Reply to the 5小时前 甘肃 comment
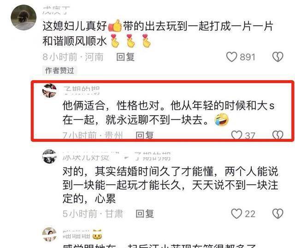The width and height of the screenshot is (295, 248). point(145,214)
